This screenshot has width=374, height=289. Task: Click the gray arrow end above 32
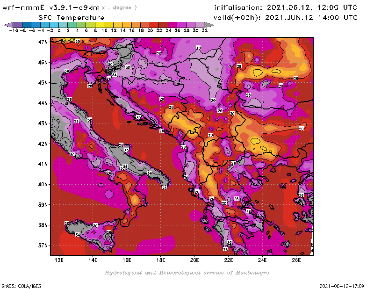[x=209, y=25]
